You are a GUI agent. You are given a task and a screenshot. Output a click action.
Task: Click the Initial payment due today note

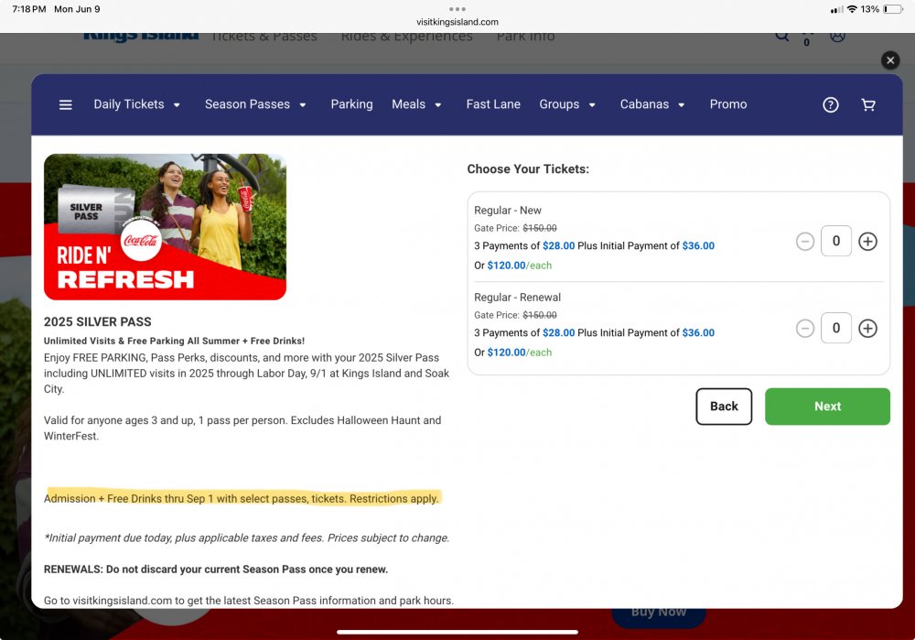pyautogui.click(x=247, y=537)
